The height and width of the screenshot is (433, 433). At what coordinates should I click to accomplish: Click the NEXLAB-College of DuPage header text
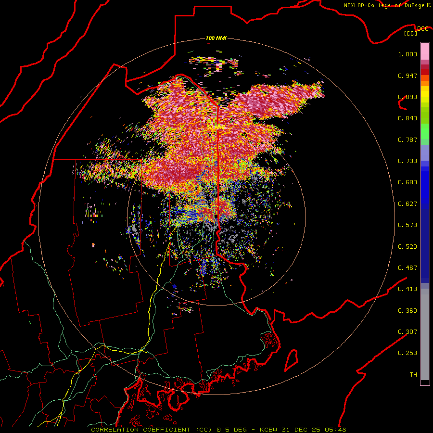384,5
